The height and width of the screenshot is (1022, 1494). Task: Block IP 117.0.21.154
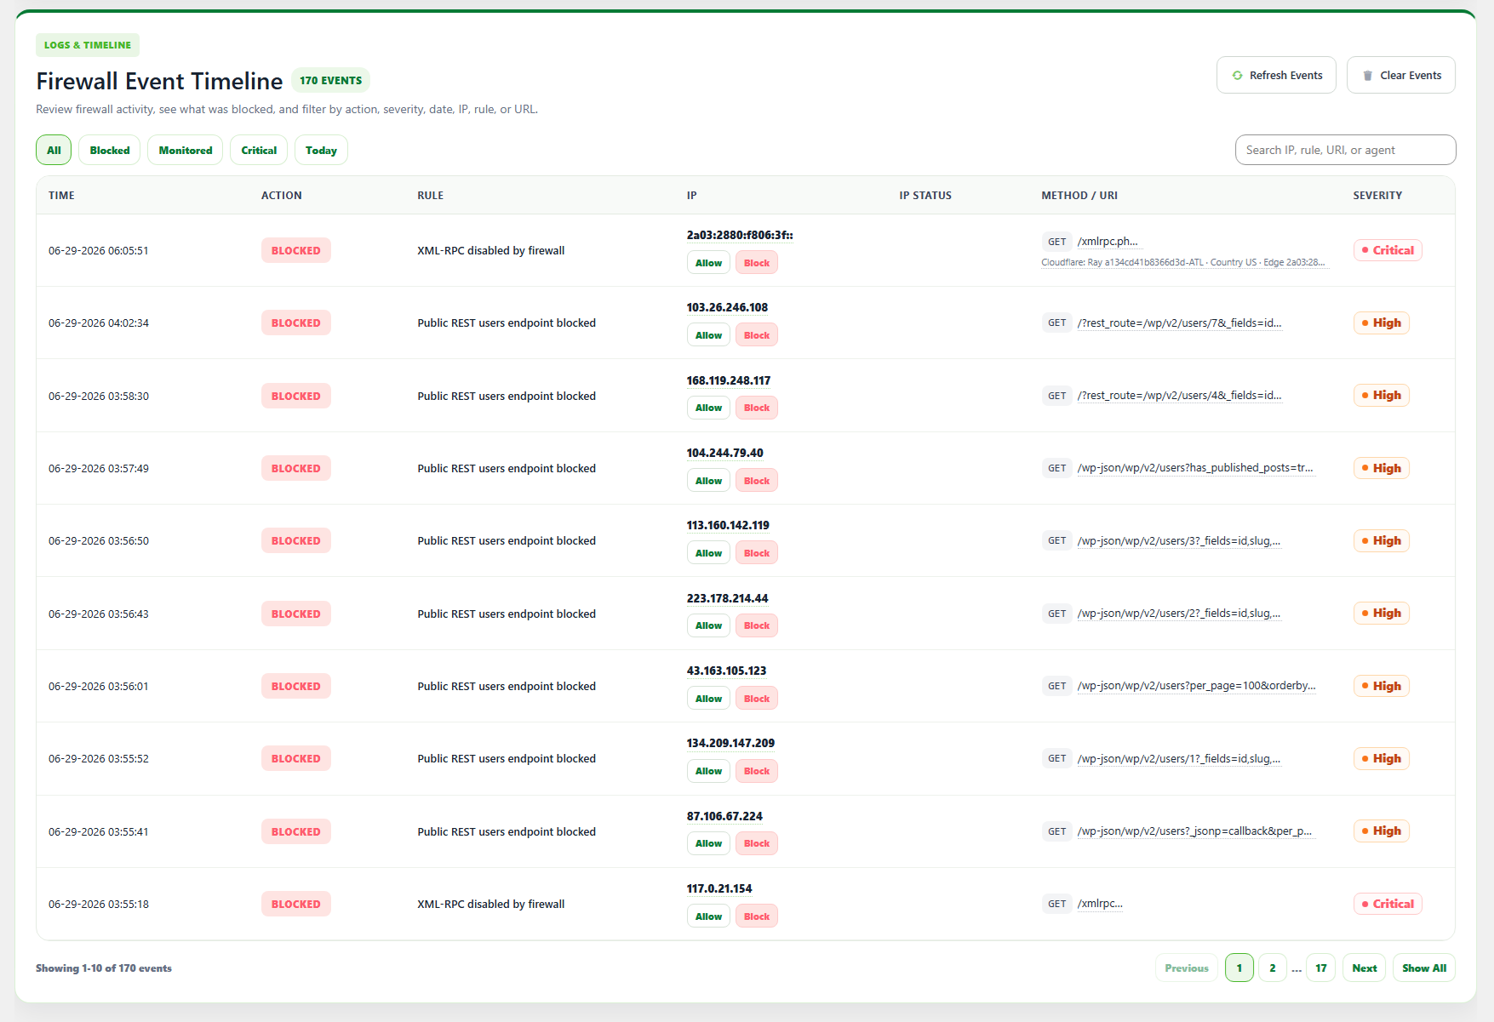coord(757,916)
